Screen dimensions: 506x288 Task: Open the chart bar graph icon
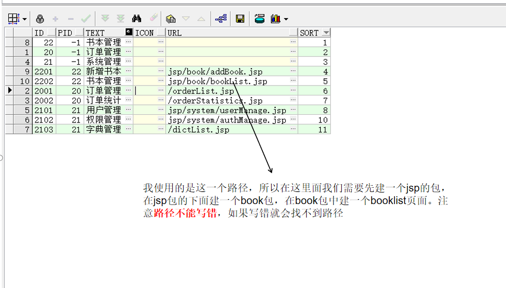pos(276,19)
